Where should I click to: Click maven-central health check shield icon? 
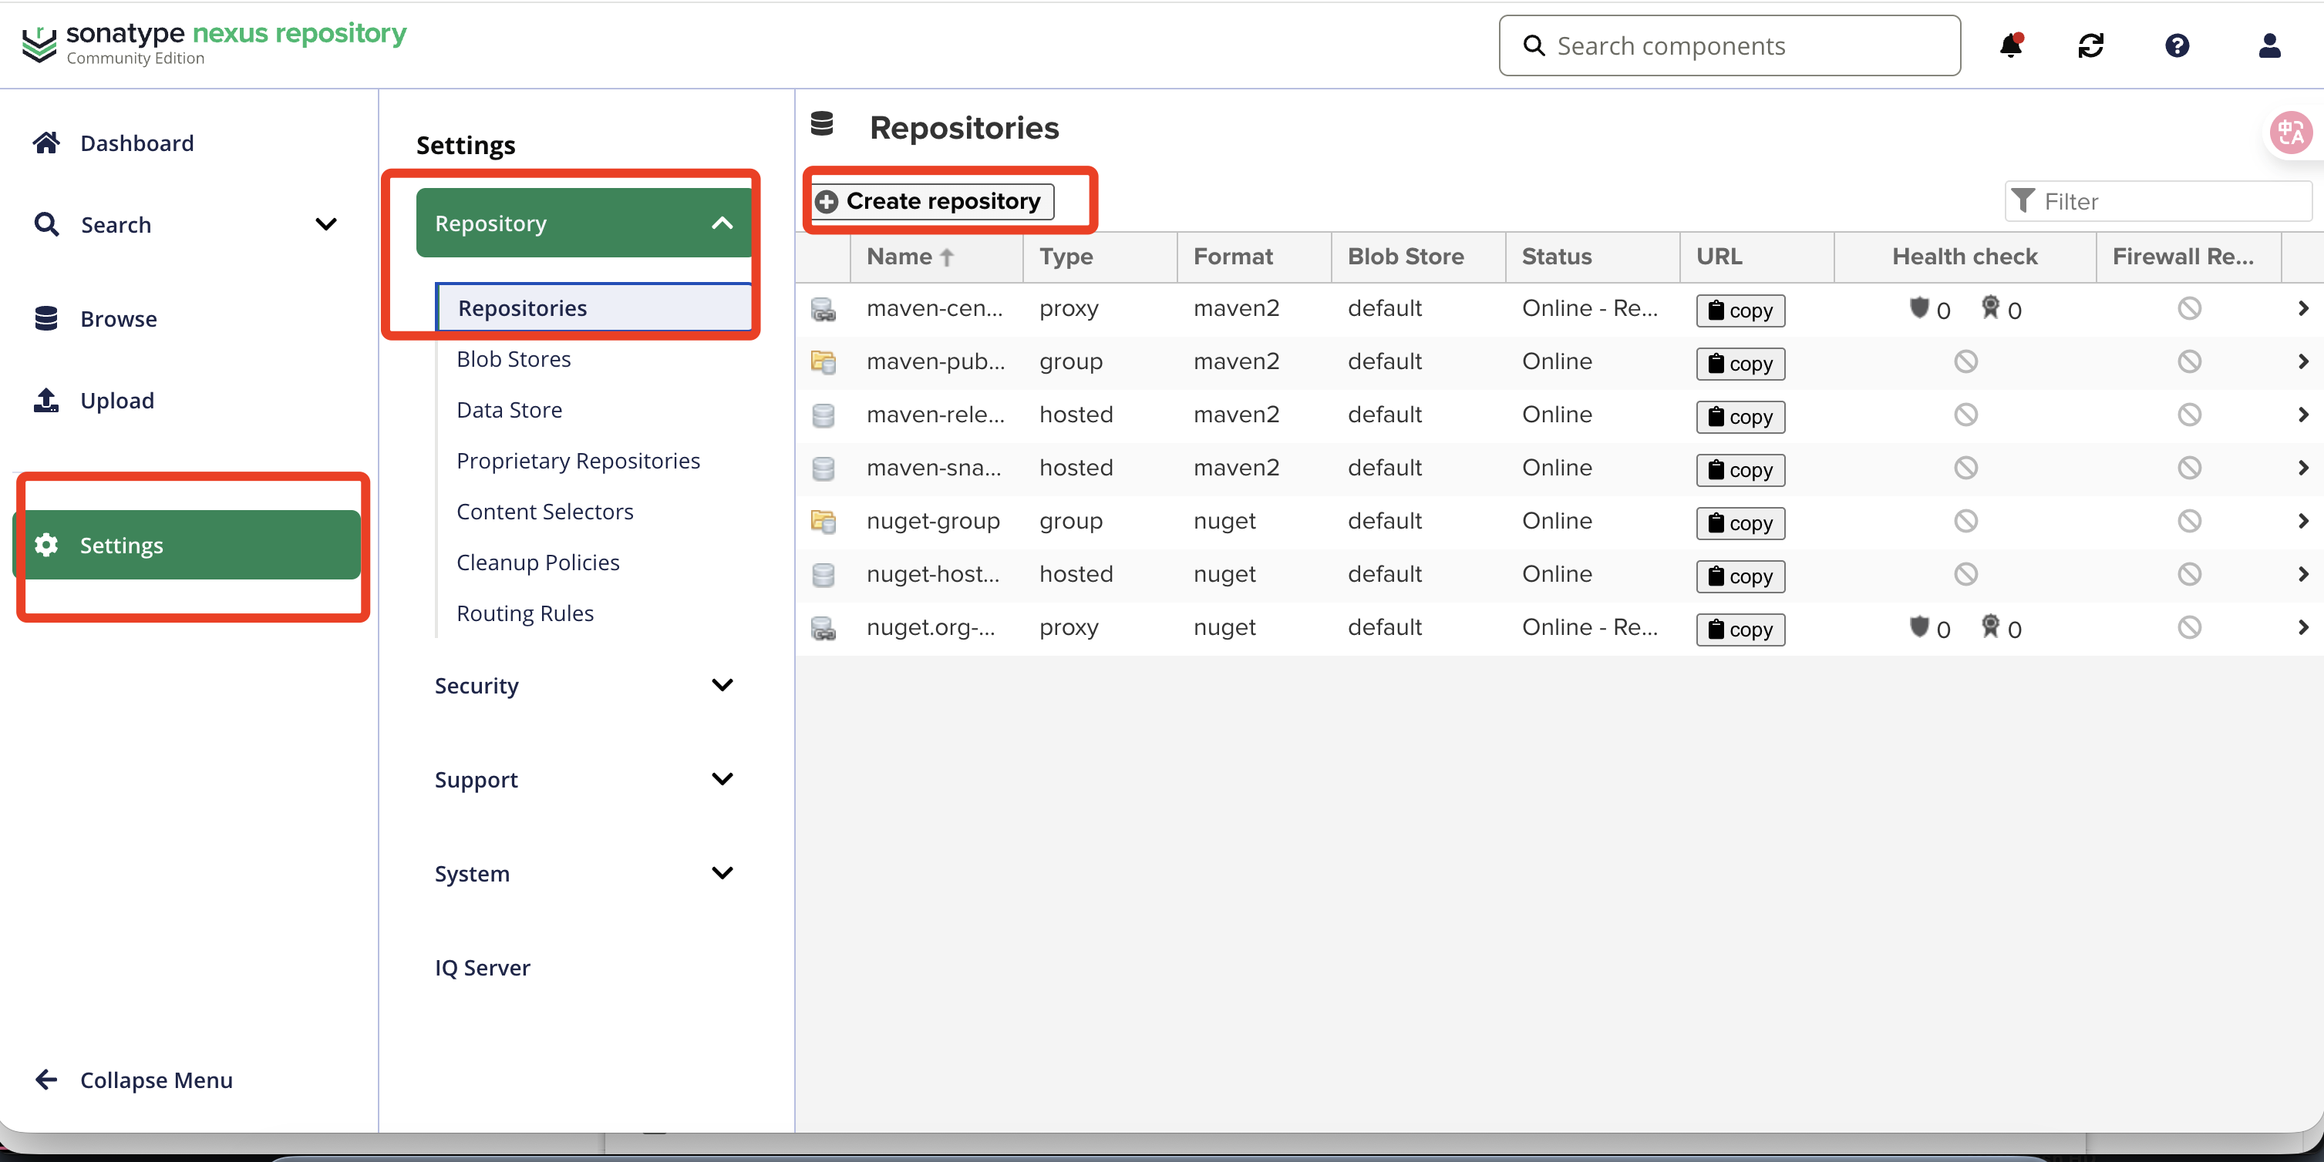click(1919, 308)
